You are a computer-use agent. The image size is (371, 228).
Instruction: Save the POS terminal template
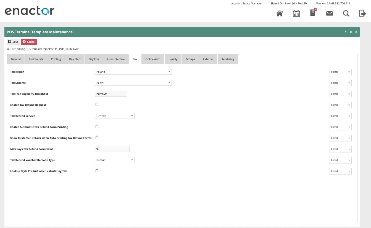(13, 42)
